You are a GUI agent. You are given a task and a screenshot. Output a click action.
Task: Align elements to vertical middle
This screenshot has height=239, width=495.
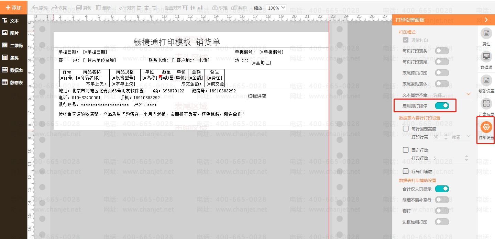[x=193, y=8]
